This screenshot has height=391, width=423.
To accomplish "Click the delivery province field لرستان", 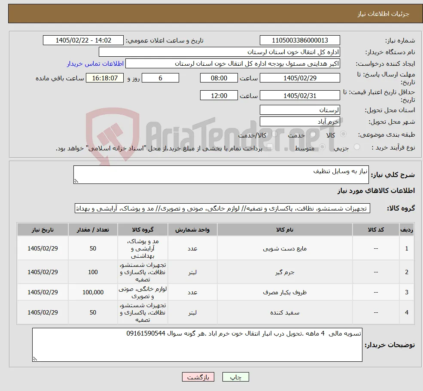I will coord(300,110).
